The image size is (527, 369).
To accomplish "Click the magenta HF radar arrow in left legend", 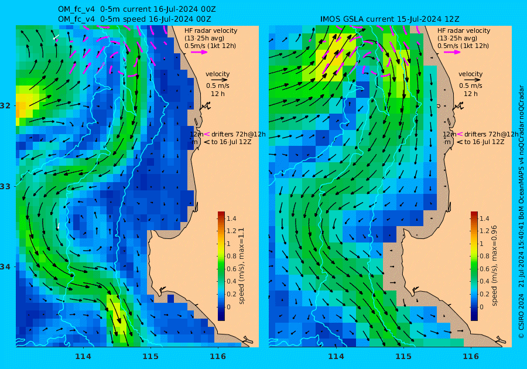I will point(199,52).
